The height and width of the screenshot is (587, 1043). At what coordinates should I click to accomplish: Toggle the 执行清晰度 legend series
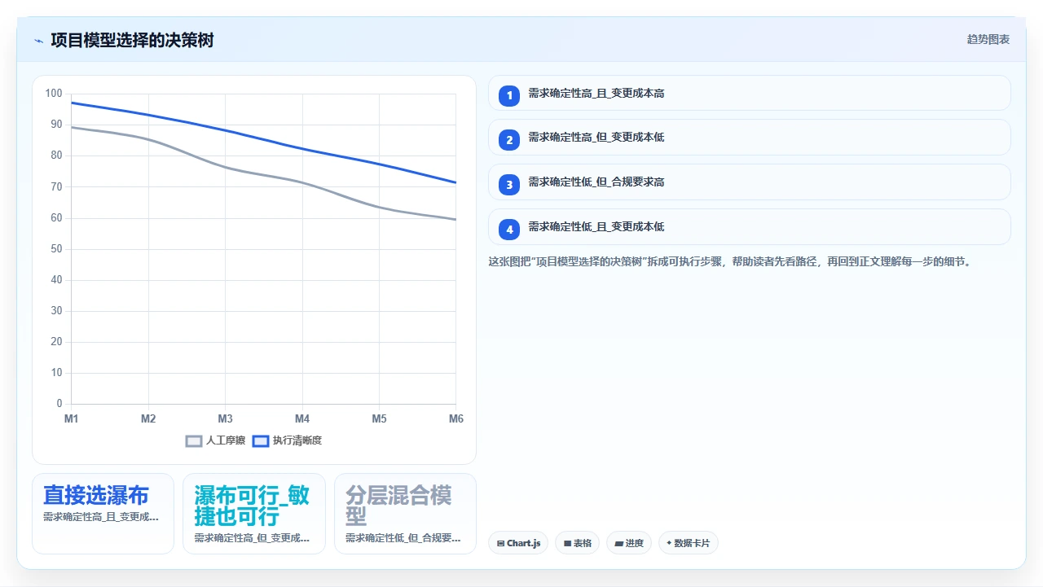[288, 440]
